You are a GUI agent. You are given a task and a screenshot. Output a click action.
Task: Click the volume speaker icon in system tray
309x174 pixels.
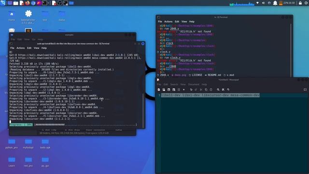(x=264, y=3)
